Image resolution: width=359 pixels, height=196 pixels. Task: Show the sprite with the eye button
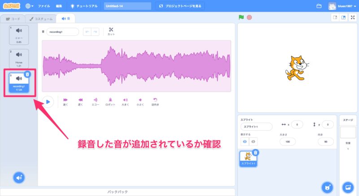(245, 141)
